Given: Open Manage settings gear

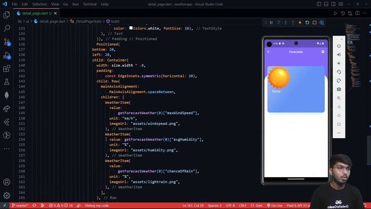Looking at the screenshot, I should 6,196.
